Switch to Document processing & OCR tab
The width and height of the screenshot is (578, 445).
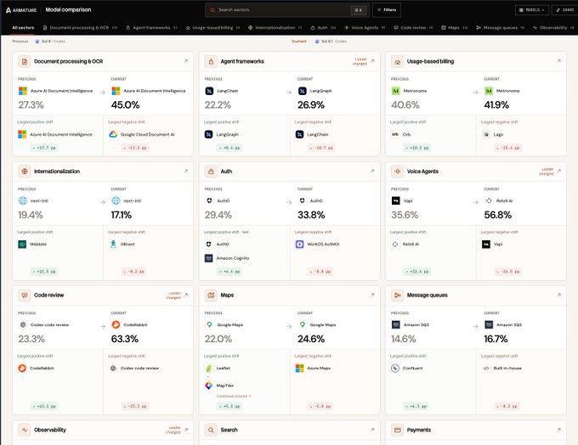coord(80,28)
